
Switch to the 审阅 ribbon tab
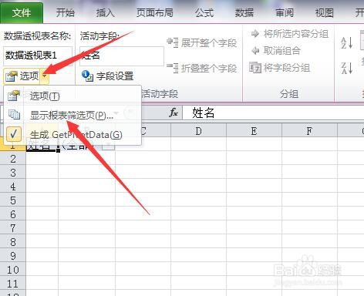click(285, 13)
